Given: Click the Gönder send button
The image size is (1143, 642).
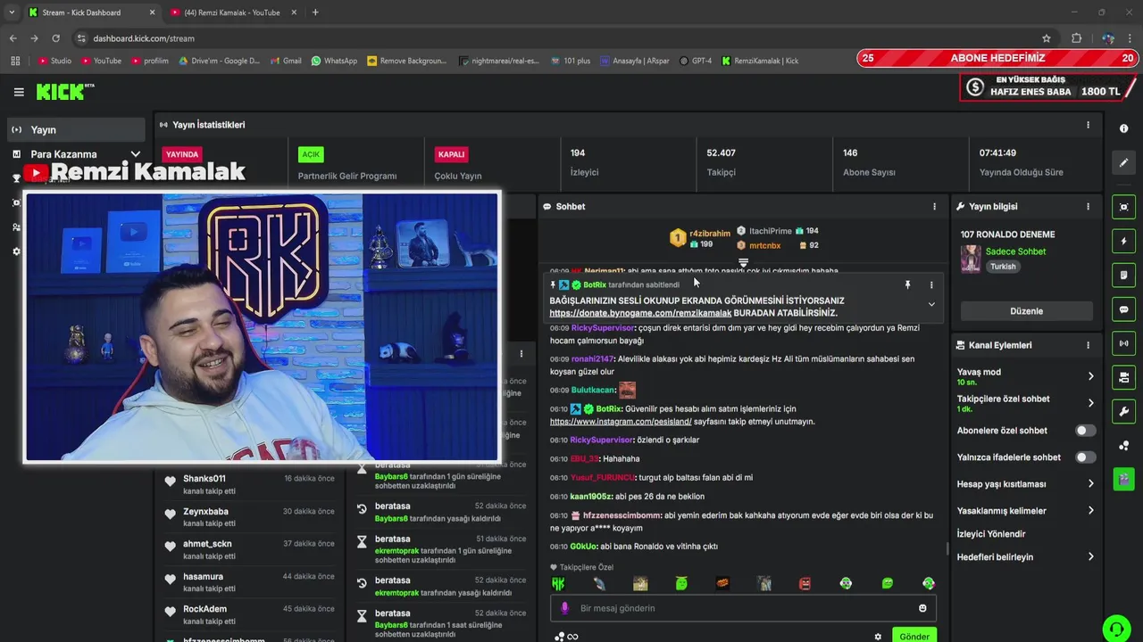Looking at the screenshot, I should (914, 636).
